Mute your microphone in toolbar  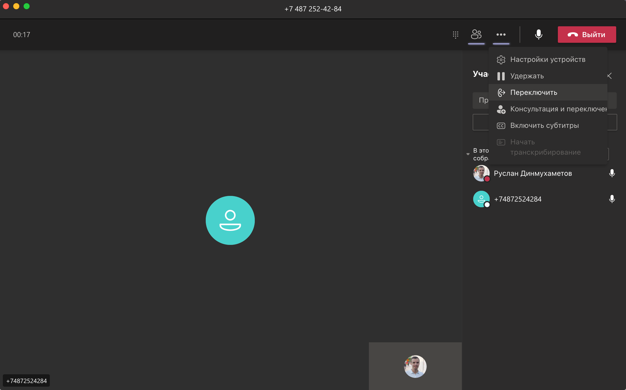click(x=538, y=35)
